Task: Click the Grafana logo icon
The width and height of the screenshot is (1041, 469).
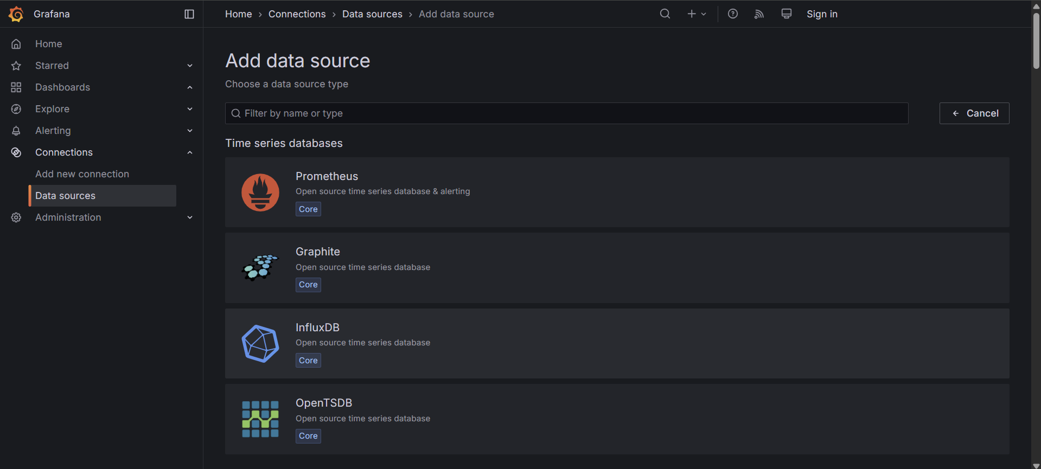Action: (16, 14)
